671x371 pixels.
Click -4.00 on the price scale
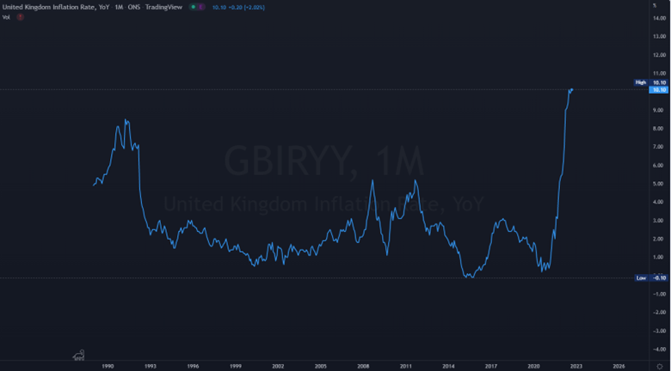[x=658, y=350]
